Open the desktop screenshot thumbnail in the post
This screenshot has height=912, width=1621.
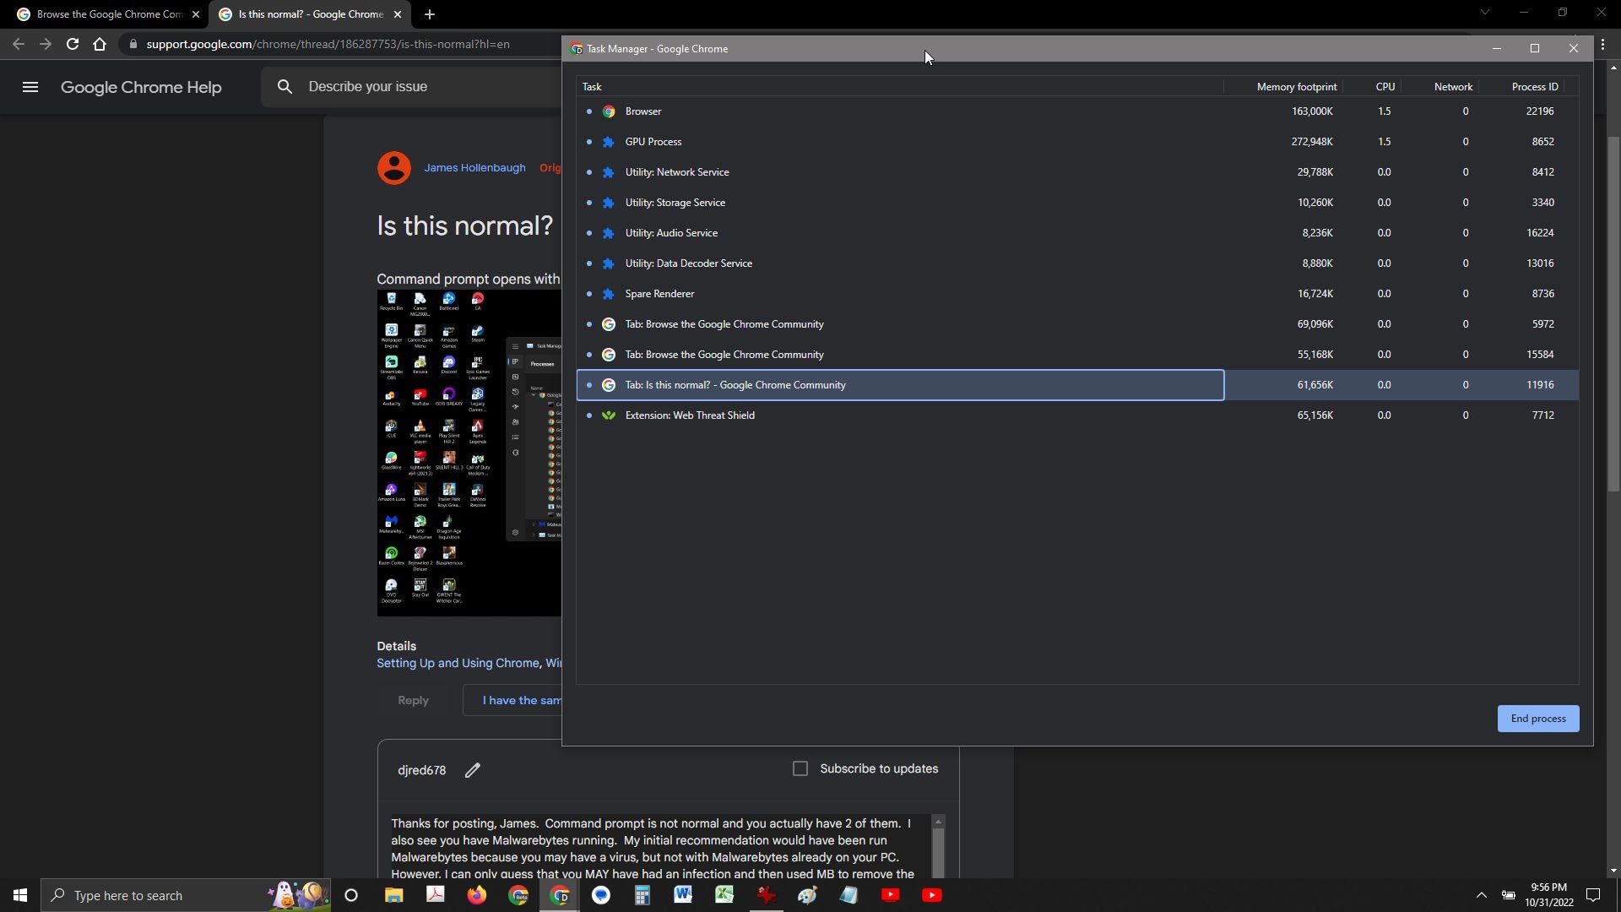pyautogui.click(x=469, y=453)
